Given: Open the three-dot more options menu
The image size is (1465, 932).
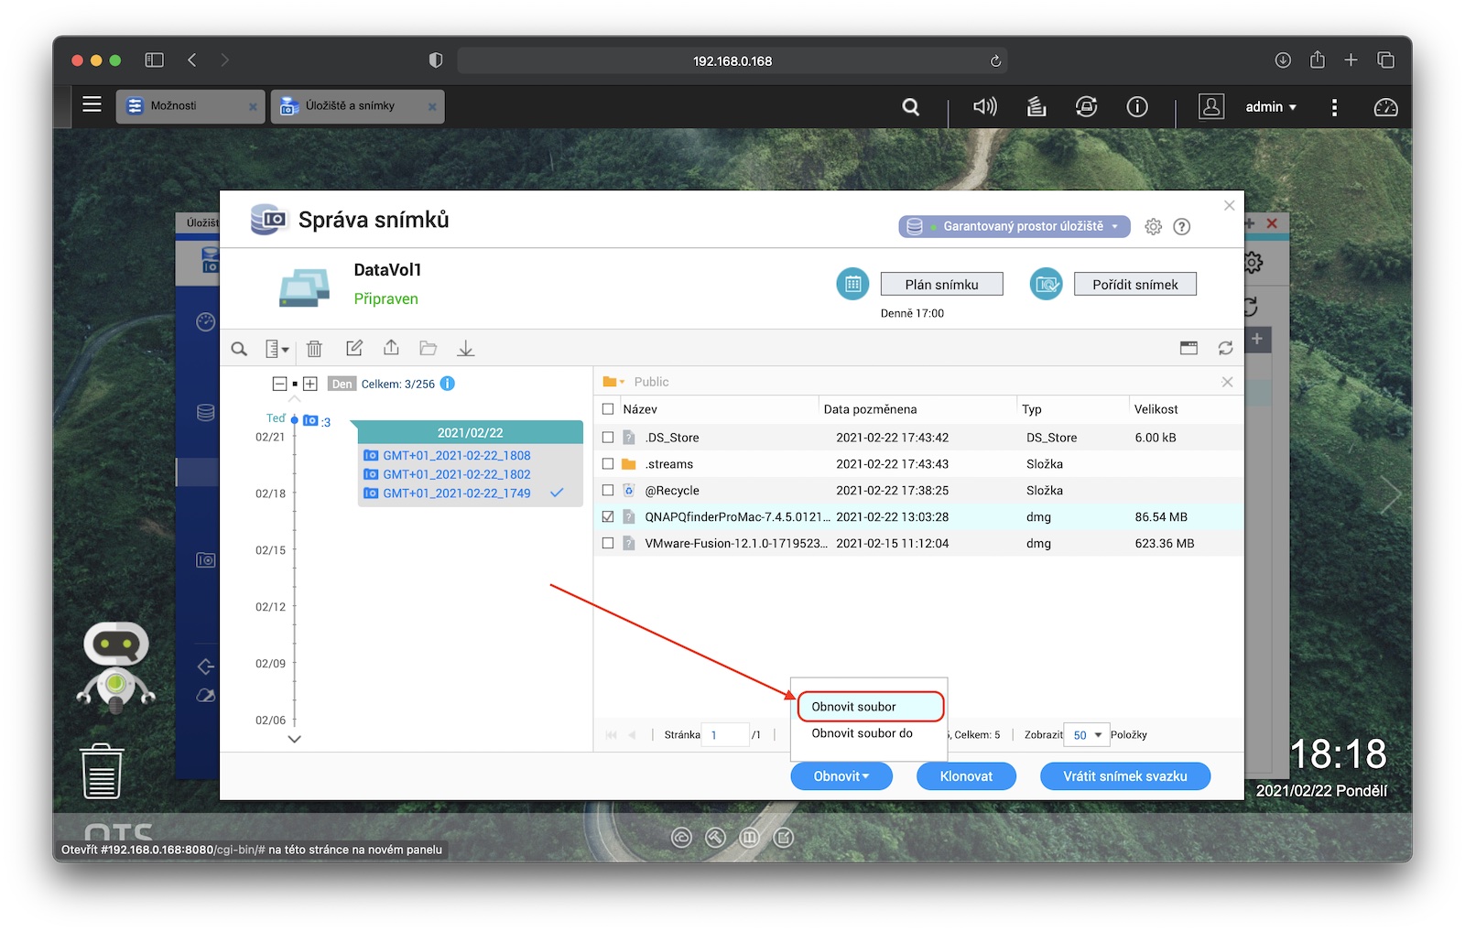Looking at the screenshot, I should coord(1334,108).
